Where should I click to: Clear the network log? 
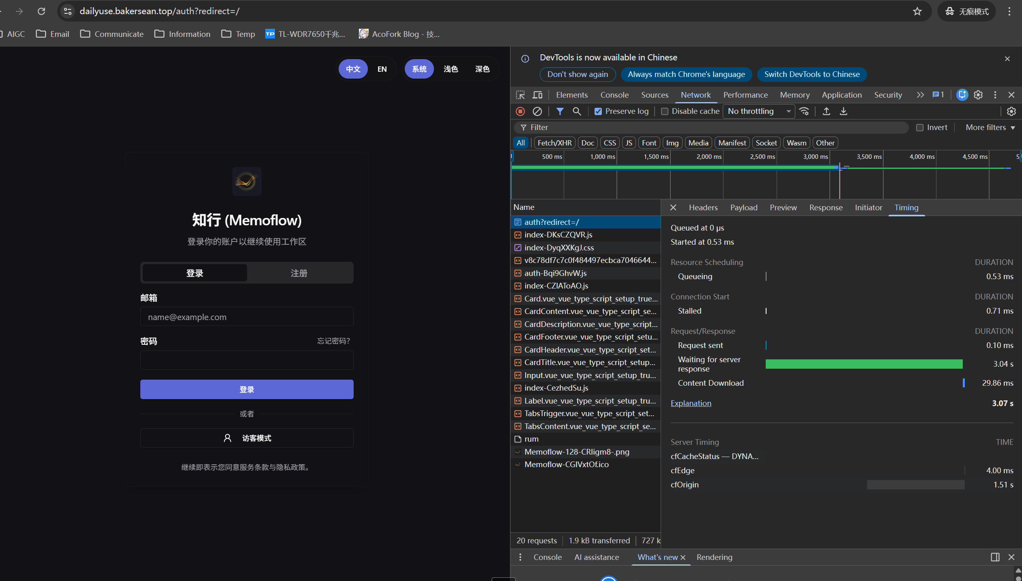(x=537, y=111)
